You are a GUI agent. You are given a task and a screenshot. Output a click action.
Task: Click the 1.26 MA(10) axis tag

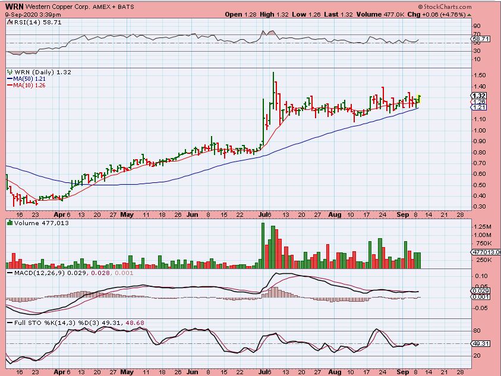tap(479, 102)
